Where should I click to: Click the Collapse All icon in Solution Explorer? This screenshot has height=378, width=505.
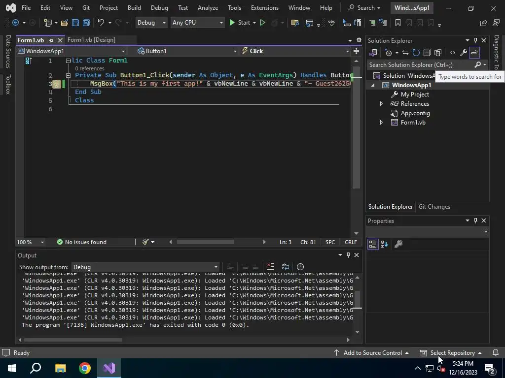point(427,53)
